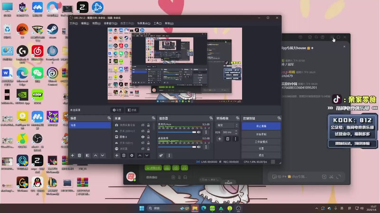Screen dimensions: 380x213
Task: Open the 帮助 menu in OBS
Action: click(169, 23)
